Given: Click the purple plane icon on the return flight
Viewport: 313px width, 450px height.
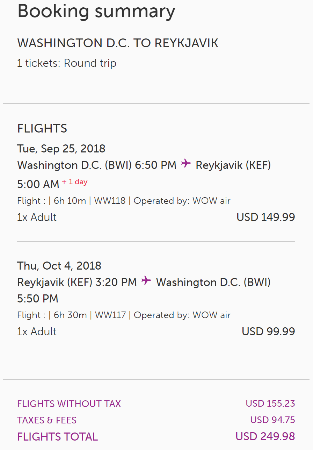Looking at the screenshot, I should click(x=146, y=280).
